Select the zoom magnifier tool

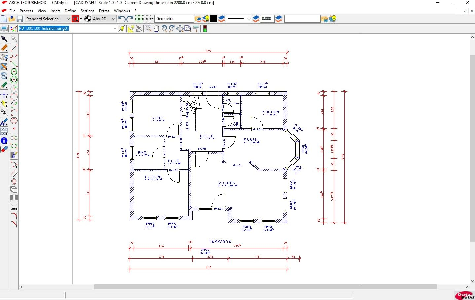148,29
